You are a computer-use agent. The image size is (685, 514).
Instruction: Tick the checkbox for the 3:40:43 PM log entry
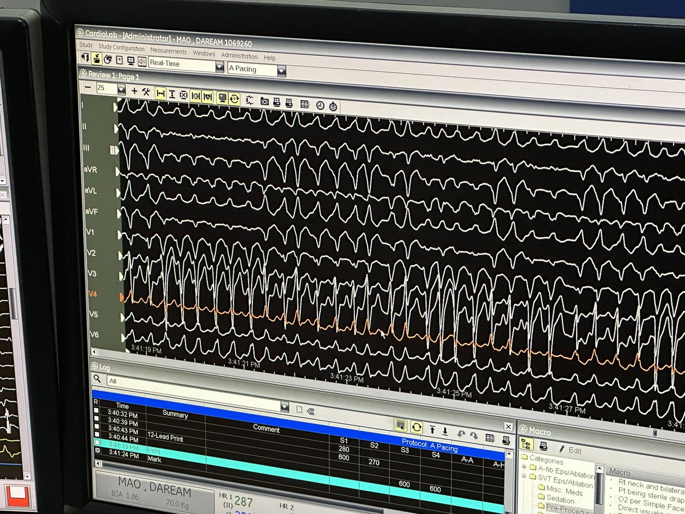coord(97,427)
